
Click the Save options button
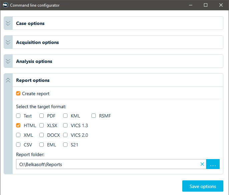pos(203,186)
